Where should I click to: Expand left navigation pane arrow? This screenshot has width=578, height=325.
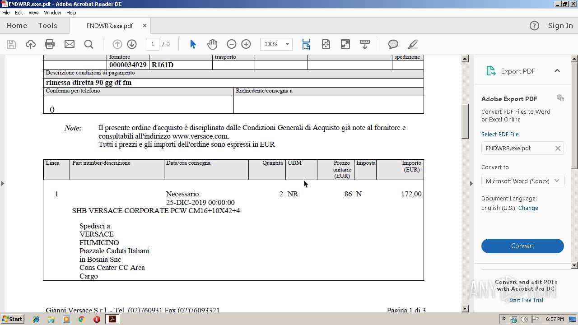coord(3,183)
